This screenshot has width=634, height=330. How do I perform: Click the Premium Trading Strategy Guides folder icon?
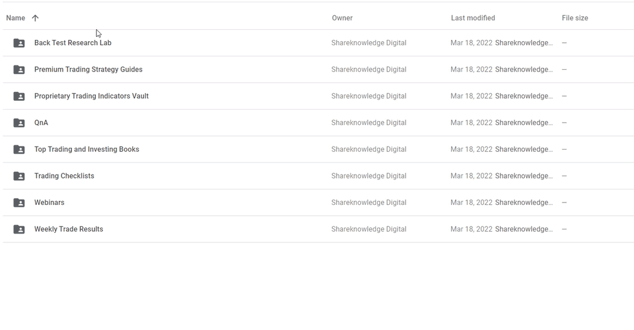click(x=19, y=70)
